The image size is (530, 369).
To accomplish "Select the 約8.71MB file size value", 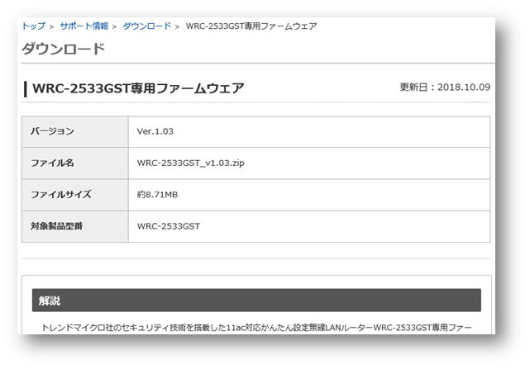I will [x=157, y=195].
